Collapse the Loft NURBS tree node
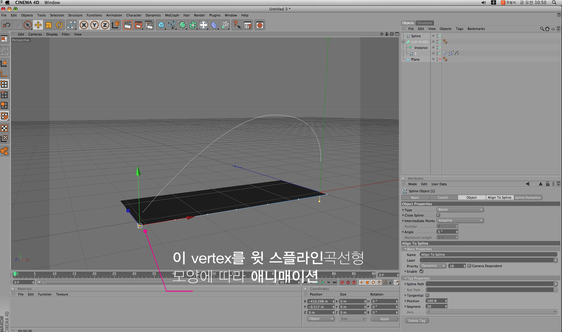 coord(403,42)
